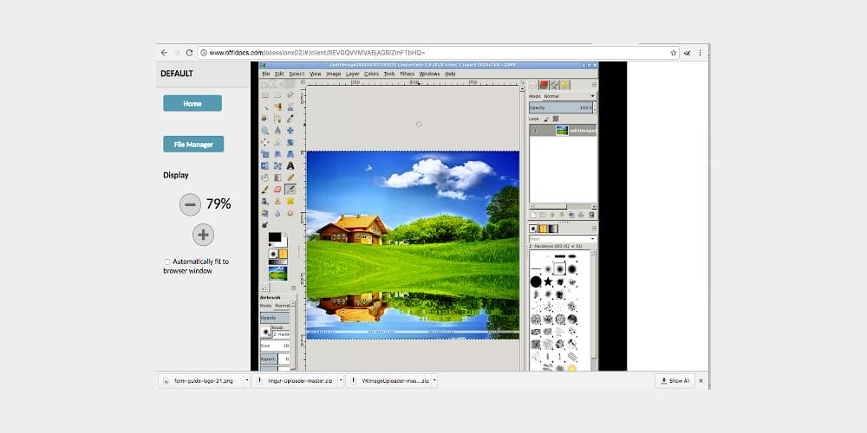Image resolution: width=867 pixels, height=433 pixels.
Task: Switch to Gradients tab in brushes dock
Action: [553, 229]
